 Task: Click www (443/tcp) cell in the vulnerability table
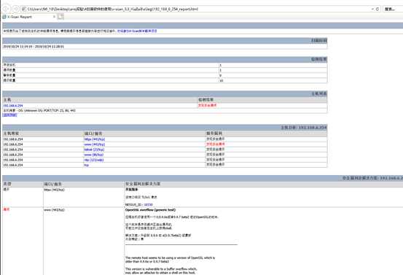(x=54, y=210)
